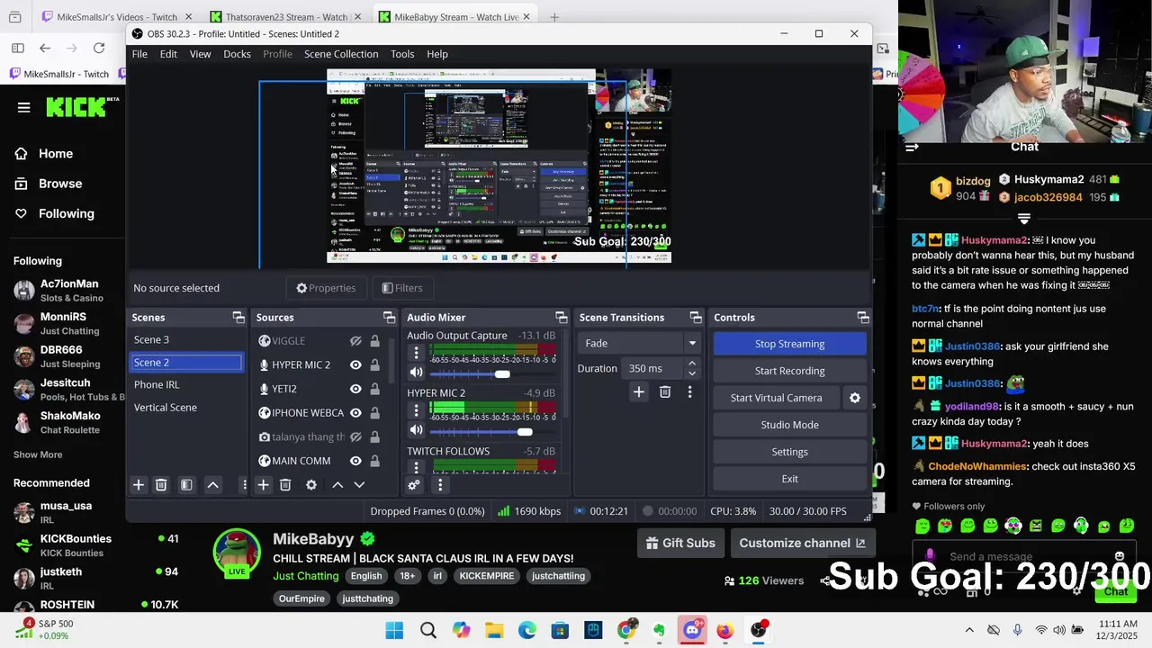The image size is (1152, 648).
Task: Increase transition duration with up stepper
Action: tap(692, 364)
